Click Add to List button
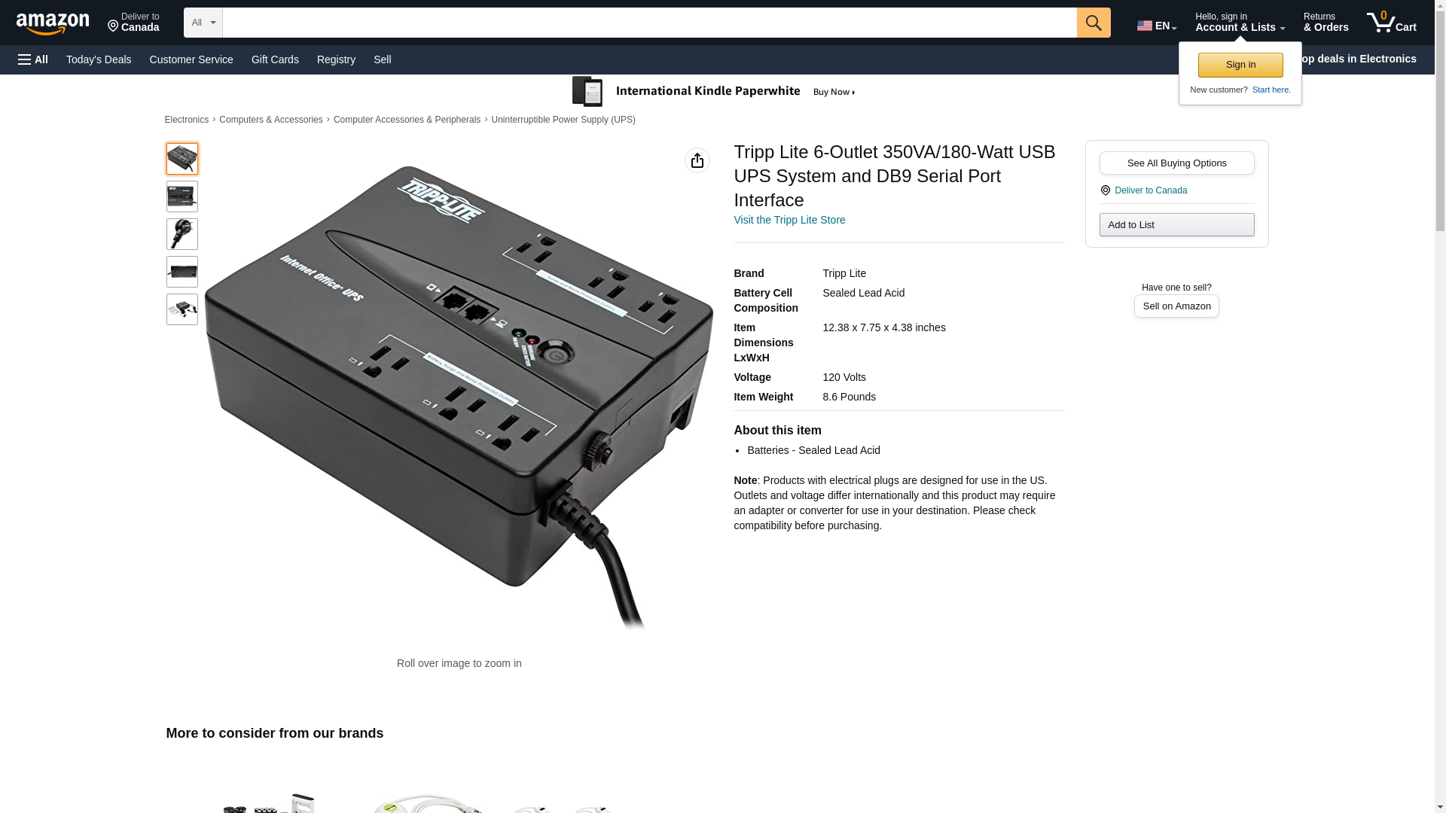The height and width of the screenshot is (813, 1446). (1176, 224)
